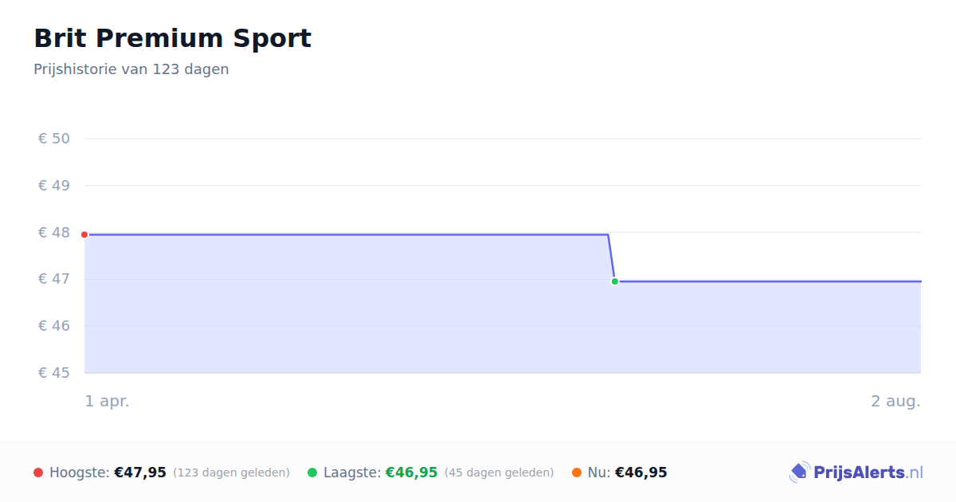Click the 45 dagen geleden note
956x502 pixels.
pyautogui.click(x=499, y=473)
